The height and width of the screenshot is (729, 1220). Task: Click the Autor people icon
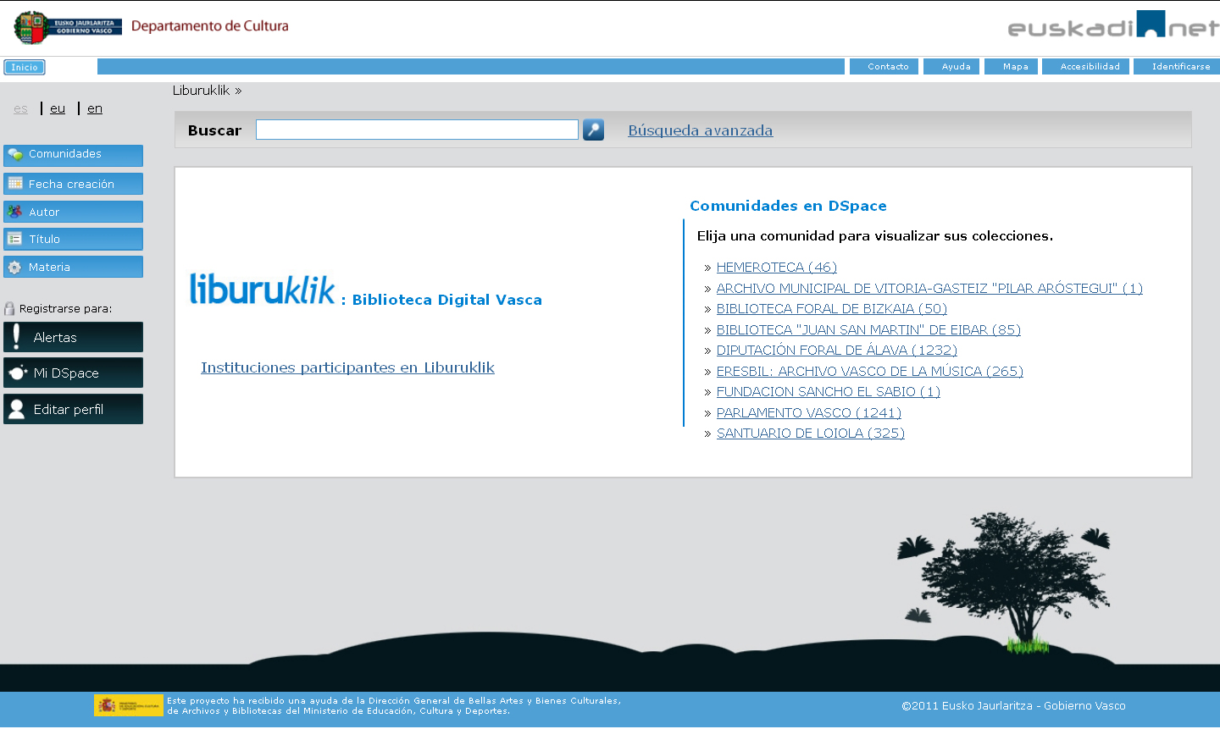pos(15,212)
